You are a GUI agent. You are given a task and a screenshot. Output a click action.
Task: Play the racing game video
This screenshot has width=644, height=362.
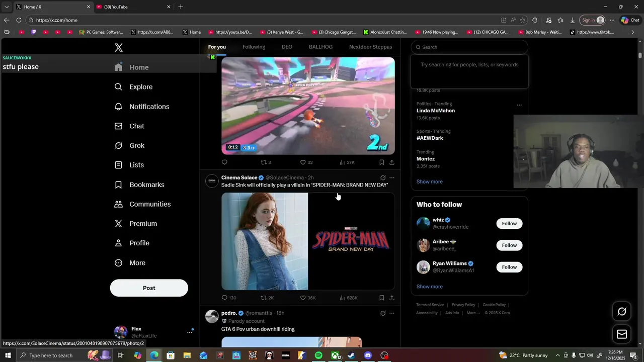[x=308, y=106]
